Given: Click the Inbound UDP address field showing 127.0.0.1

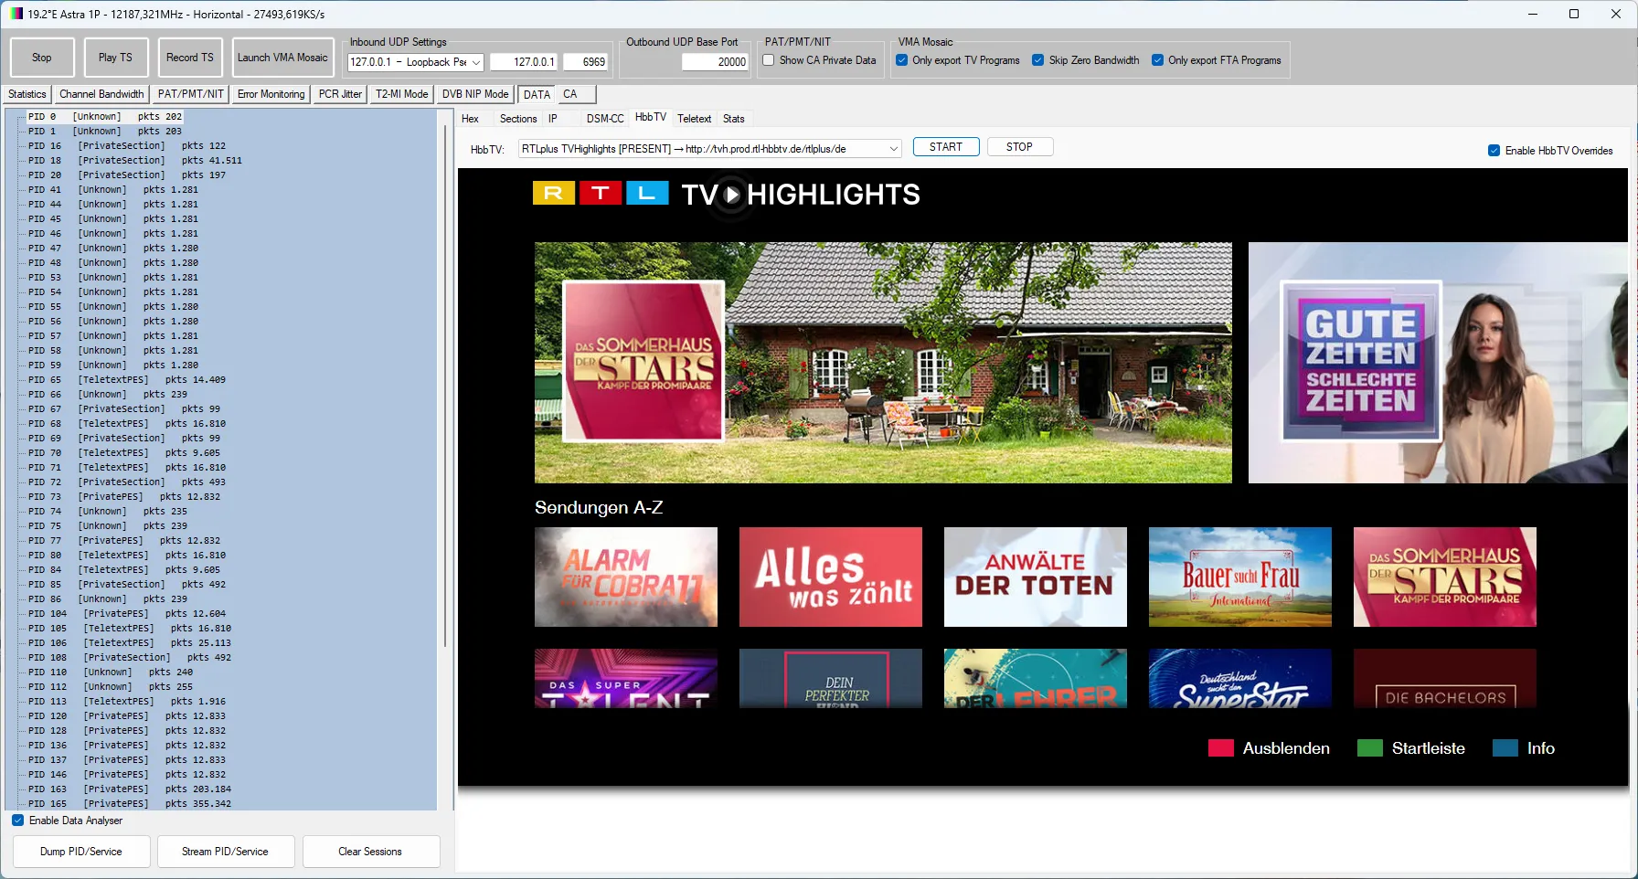Looking at the screenshot, I should tap(523, 62).
